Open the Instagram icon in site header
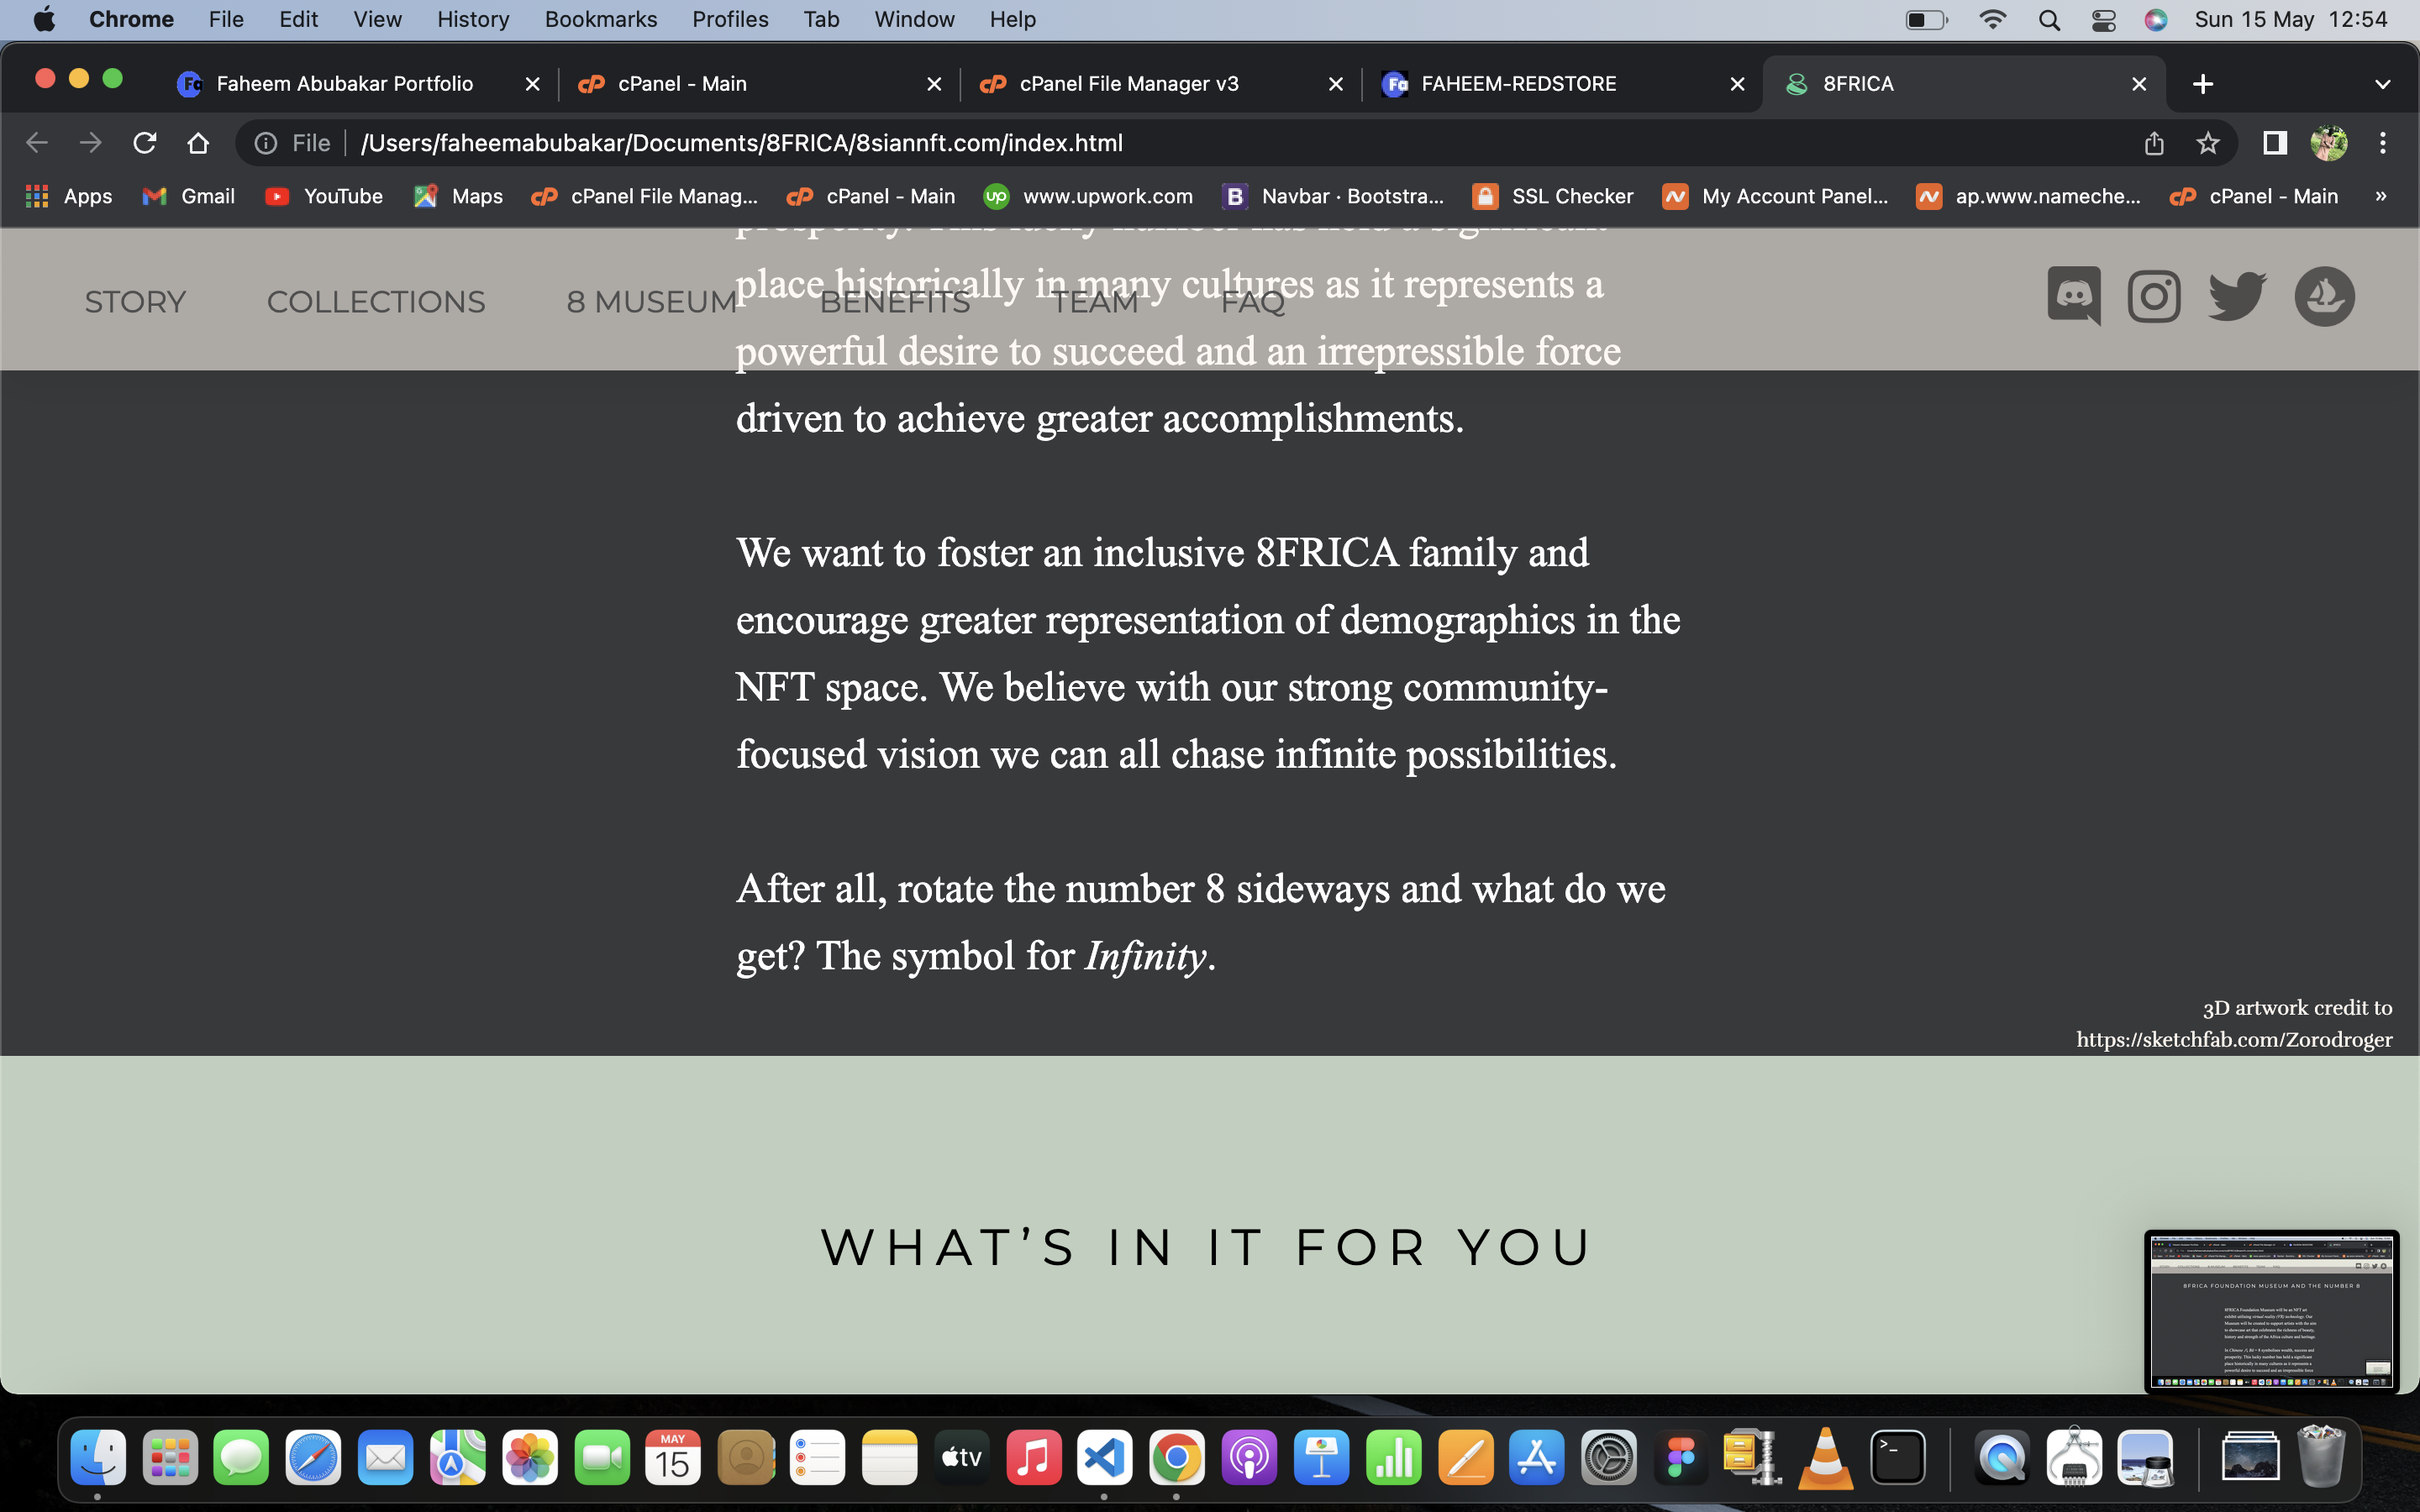Viewport: 2420px width, 1512px height. pyautogui.click(x=2154, y=296)
